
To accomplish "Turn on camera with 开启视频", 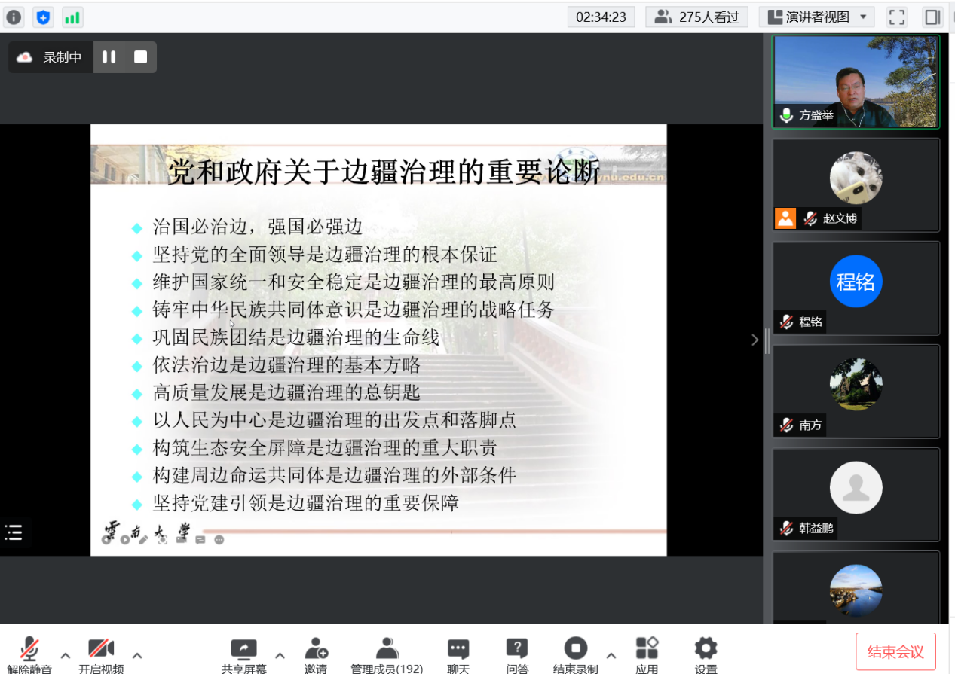I will click(x=101, y=654).
